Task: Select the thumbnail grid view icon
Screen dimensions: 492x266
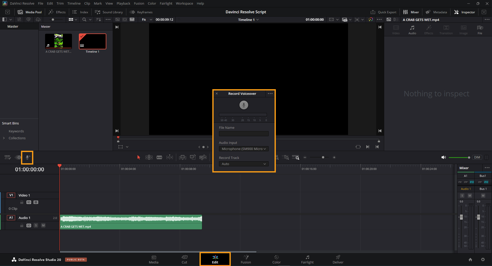Action: pos(71,19)
